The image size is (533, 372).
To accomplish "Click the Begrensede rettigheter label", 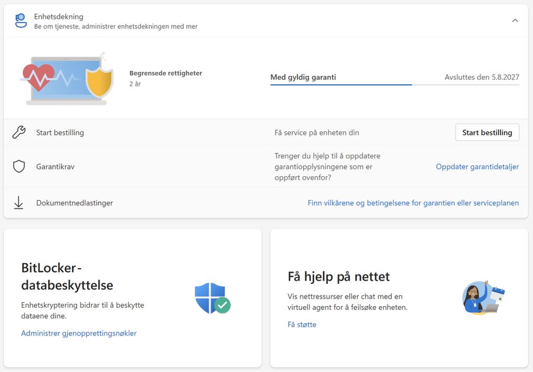I will 165,73.
